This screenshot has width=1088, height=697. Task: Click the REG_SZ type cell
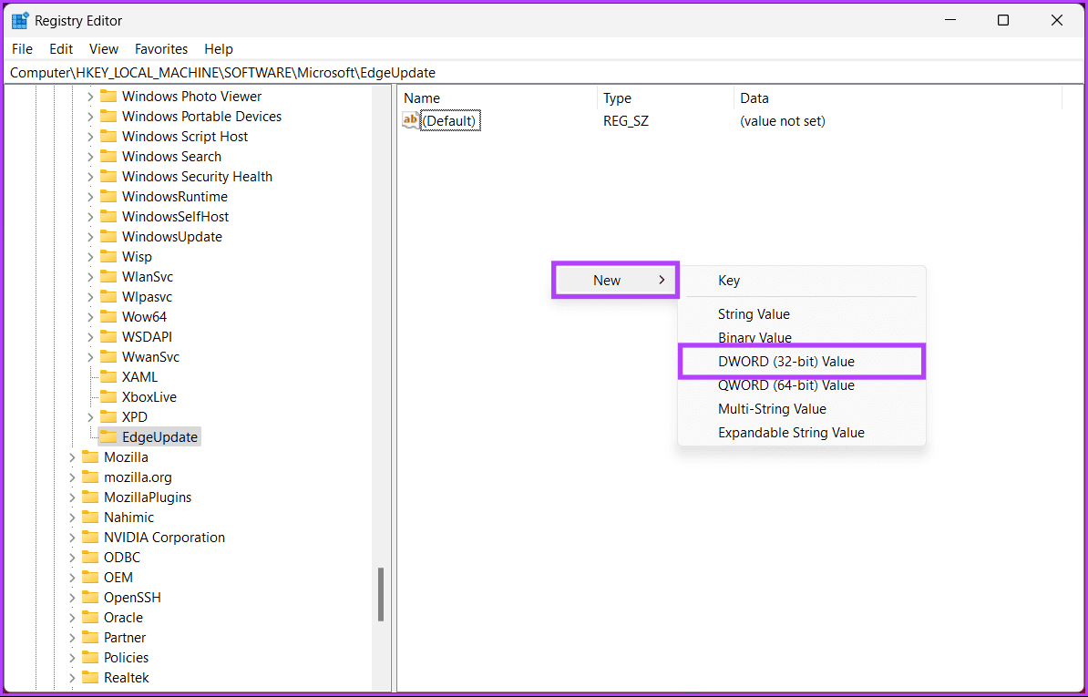[x=626, y=121]
